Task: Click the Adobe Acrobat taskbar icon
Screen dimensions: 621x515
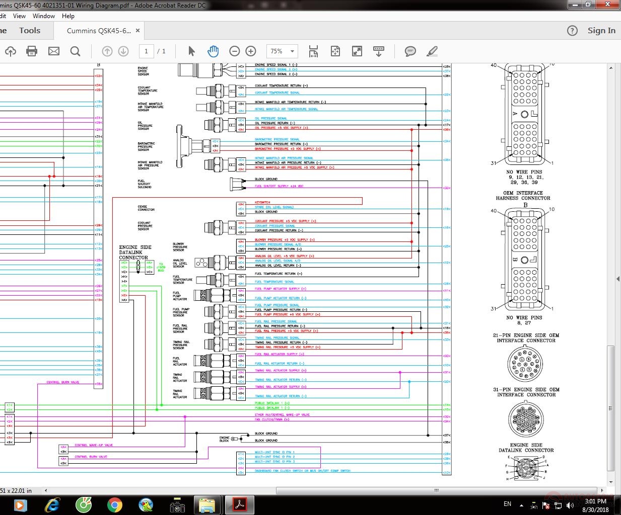Action: 239,505
